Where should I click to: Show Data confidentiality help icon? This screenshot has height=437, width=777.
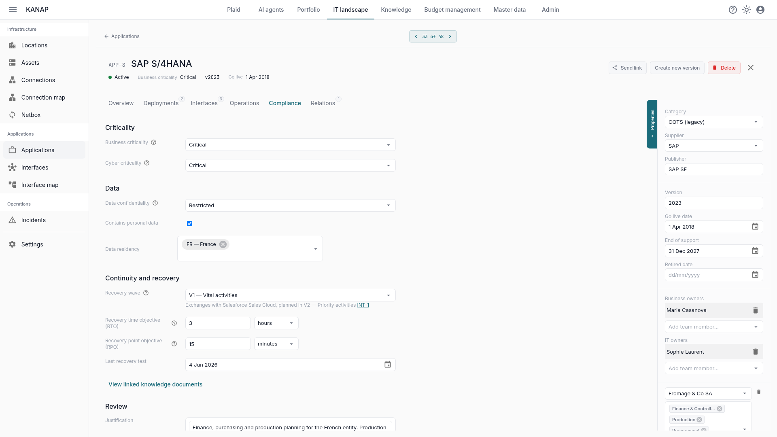[x=155, y=203]
